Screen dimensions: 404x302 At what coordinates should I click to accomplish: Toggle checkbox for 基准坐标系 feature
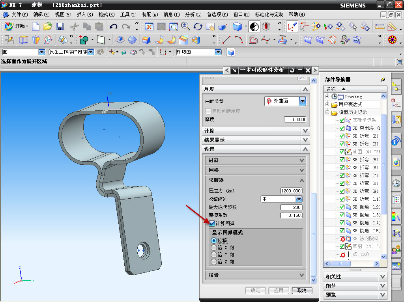point(342,120)
